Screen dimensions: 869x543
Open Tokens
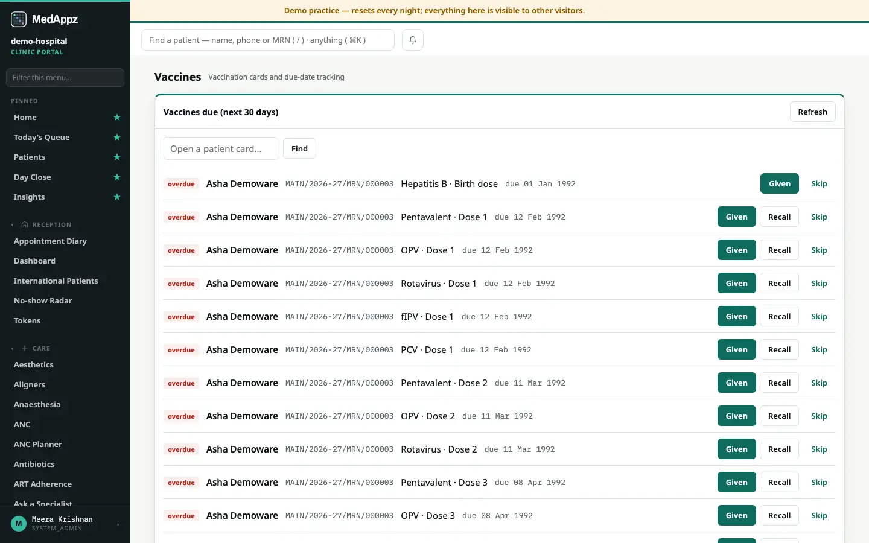[x=27, y=321]
